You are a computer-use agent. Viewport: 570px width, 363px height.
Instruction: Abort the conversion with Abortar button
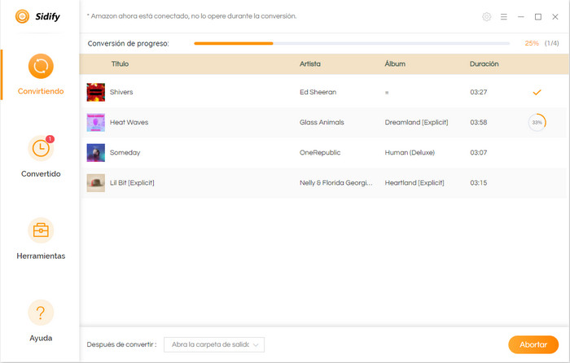(533, 344)
